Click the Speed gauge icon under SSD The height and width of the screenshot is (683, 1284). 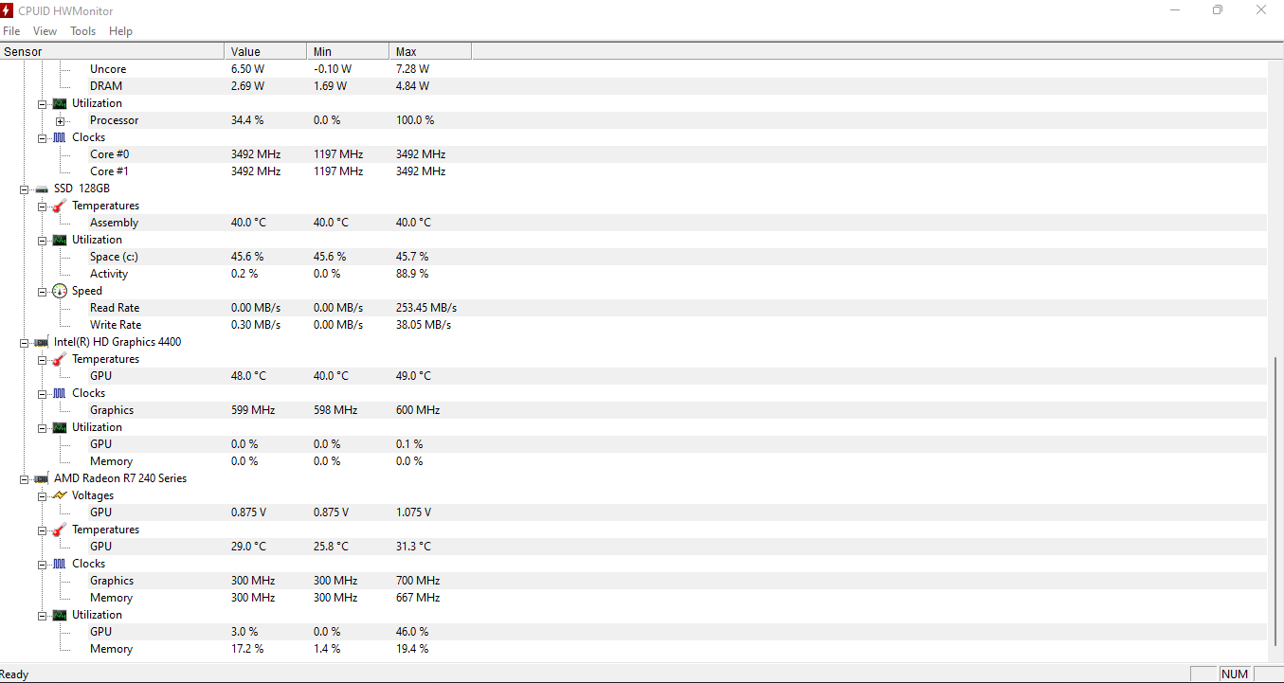[x=60, y=291]
